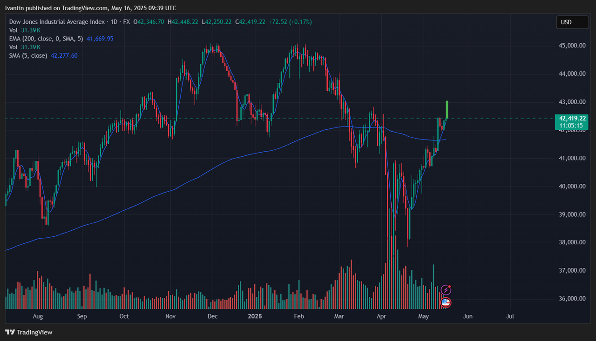Click the 2025 year label on time axis
This screenshot has width=596, height=341.
255,316
